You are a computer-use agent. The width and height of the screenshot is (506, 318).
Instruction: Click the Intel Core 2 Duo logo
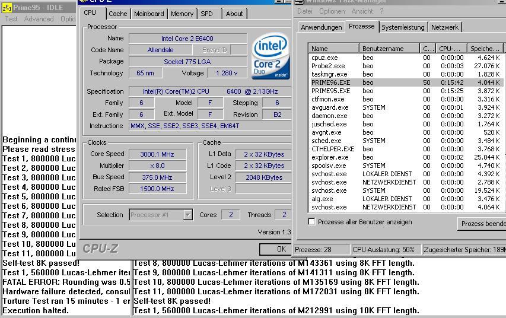coord(270,56)
